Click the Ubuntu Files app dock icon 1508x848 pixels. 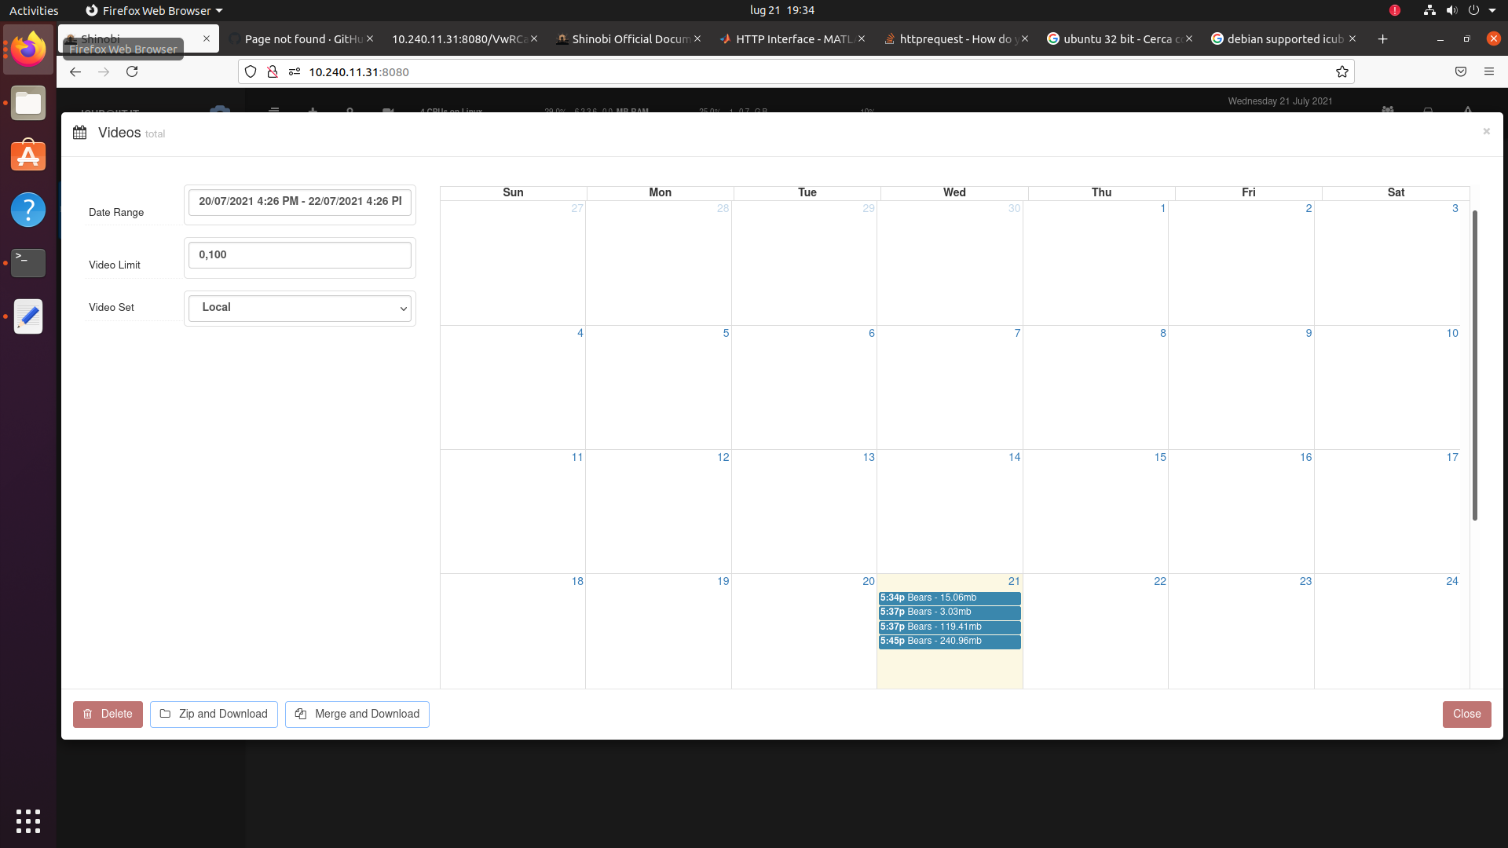[28, 103]
